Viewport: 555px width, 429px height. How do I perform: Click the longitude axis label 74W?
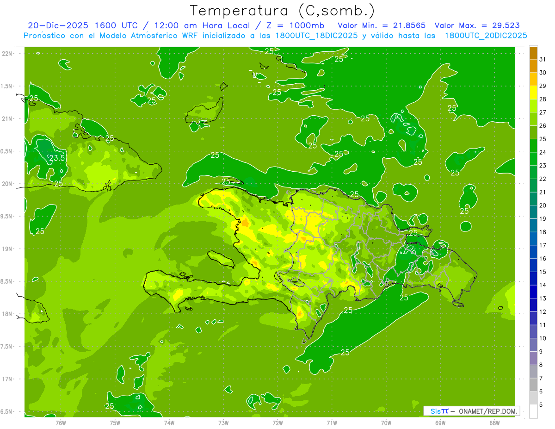pos(169,423)
